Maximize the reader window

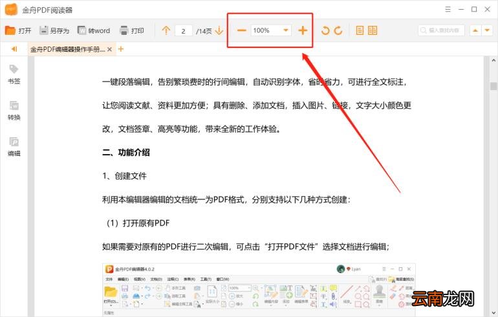(x=474, y=9)
